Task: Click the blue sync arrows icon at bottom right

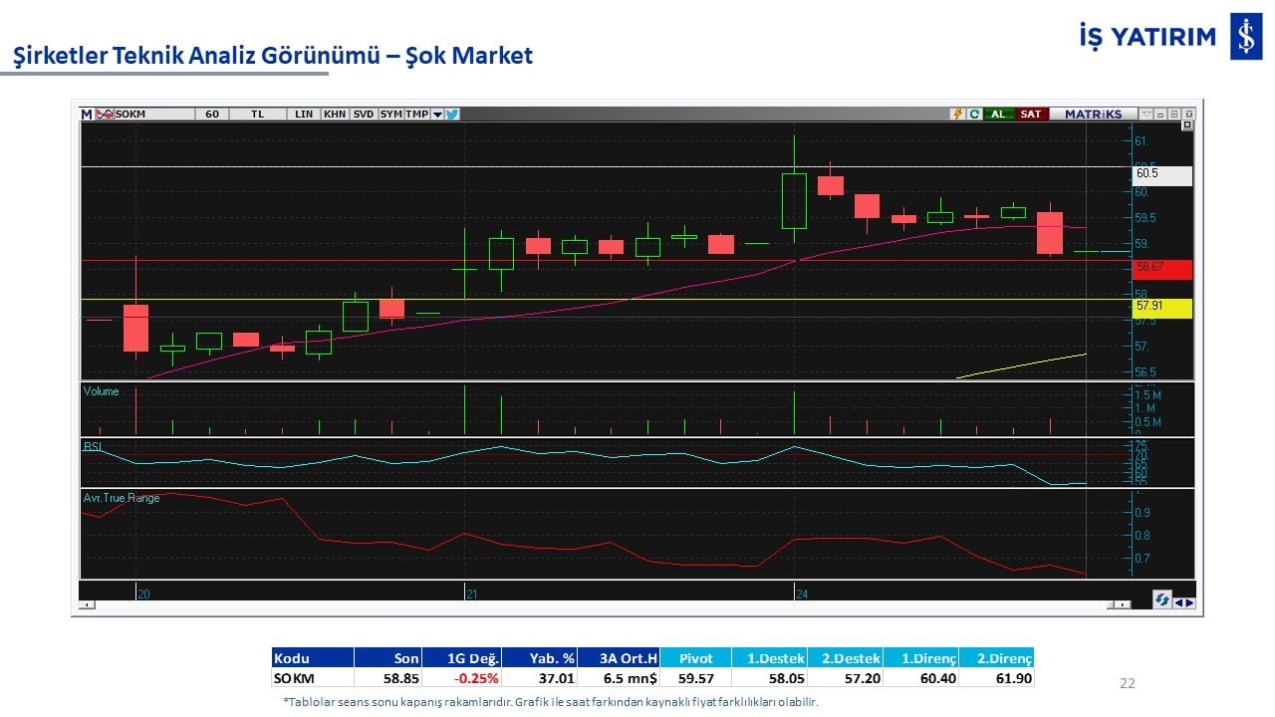Action: [1161, 599]
